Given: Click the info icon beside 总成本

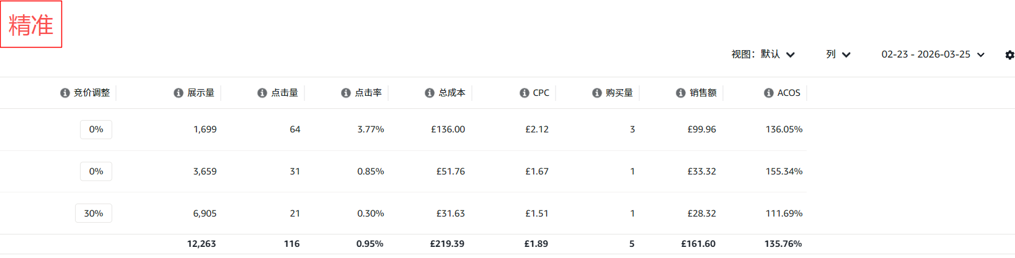Looking at the screenshot, I should point(429,93).
